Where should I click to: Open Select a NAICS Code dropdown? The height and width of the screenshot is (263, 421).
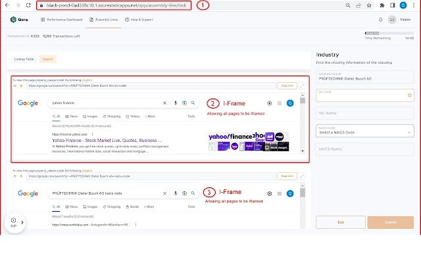pyautogui.click(x=365, y=131)
